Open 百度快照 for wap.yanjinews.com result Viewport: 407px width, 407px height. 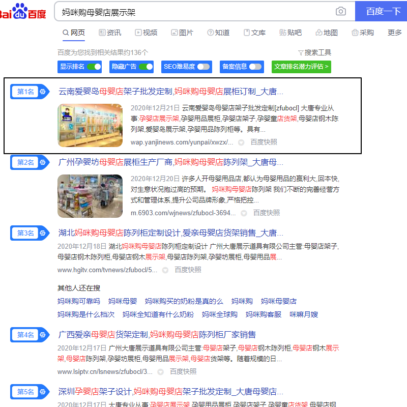click(264, 142)
